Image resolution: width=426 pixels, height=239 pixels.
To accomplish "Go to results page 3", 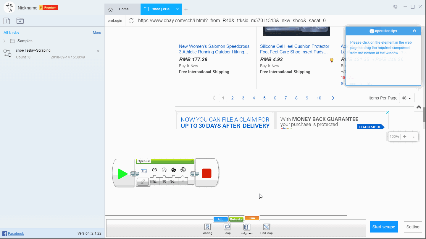I will [243, 98].
